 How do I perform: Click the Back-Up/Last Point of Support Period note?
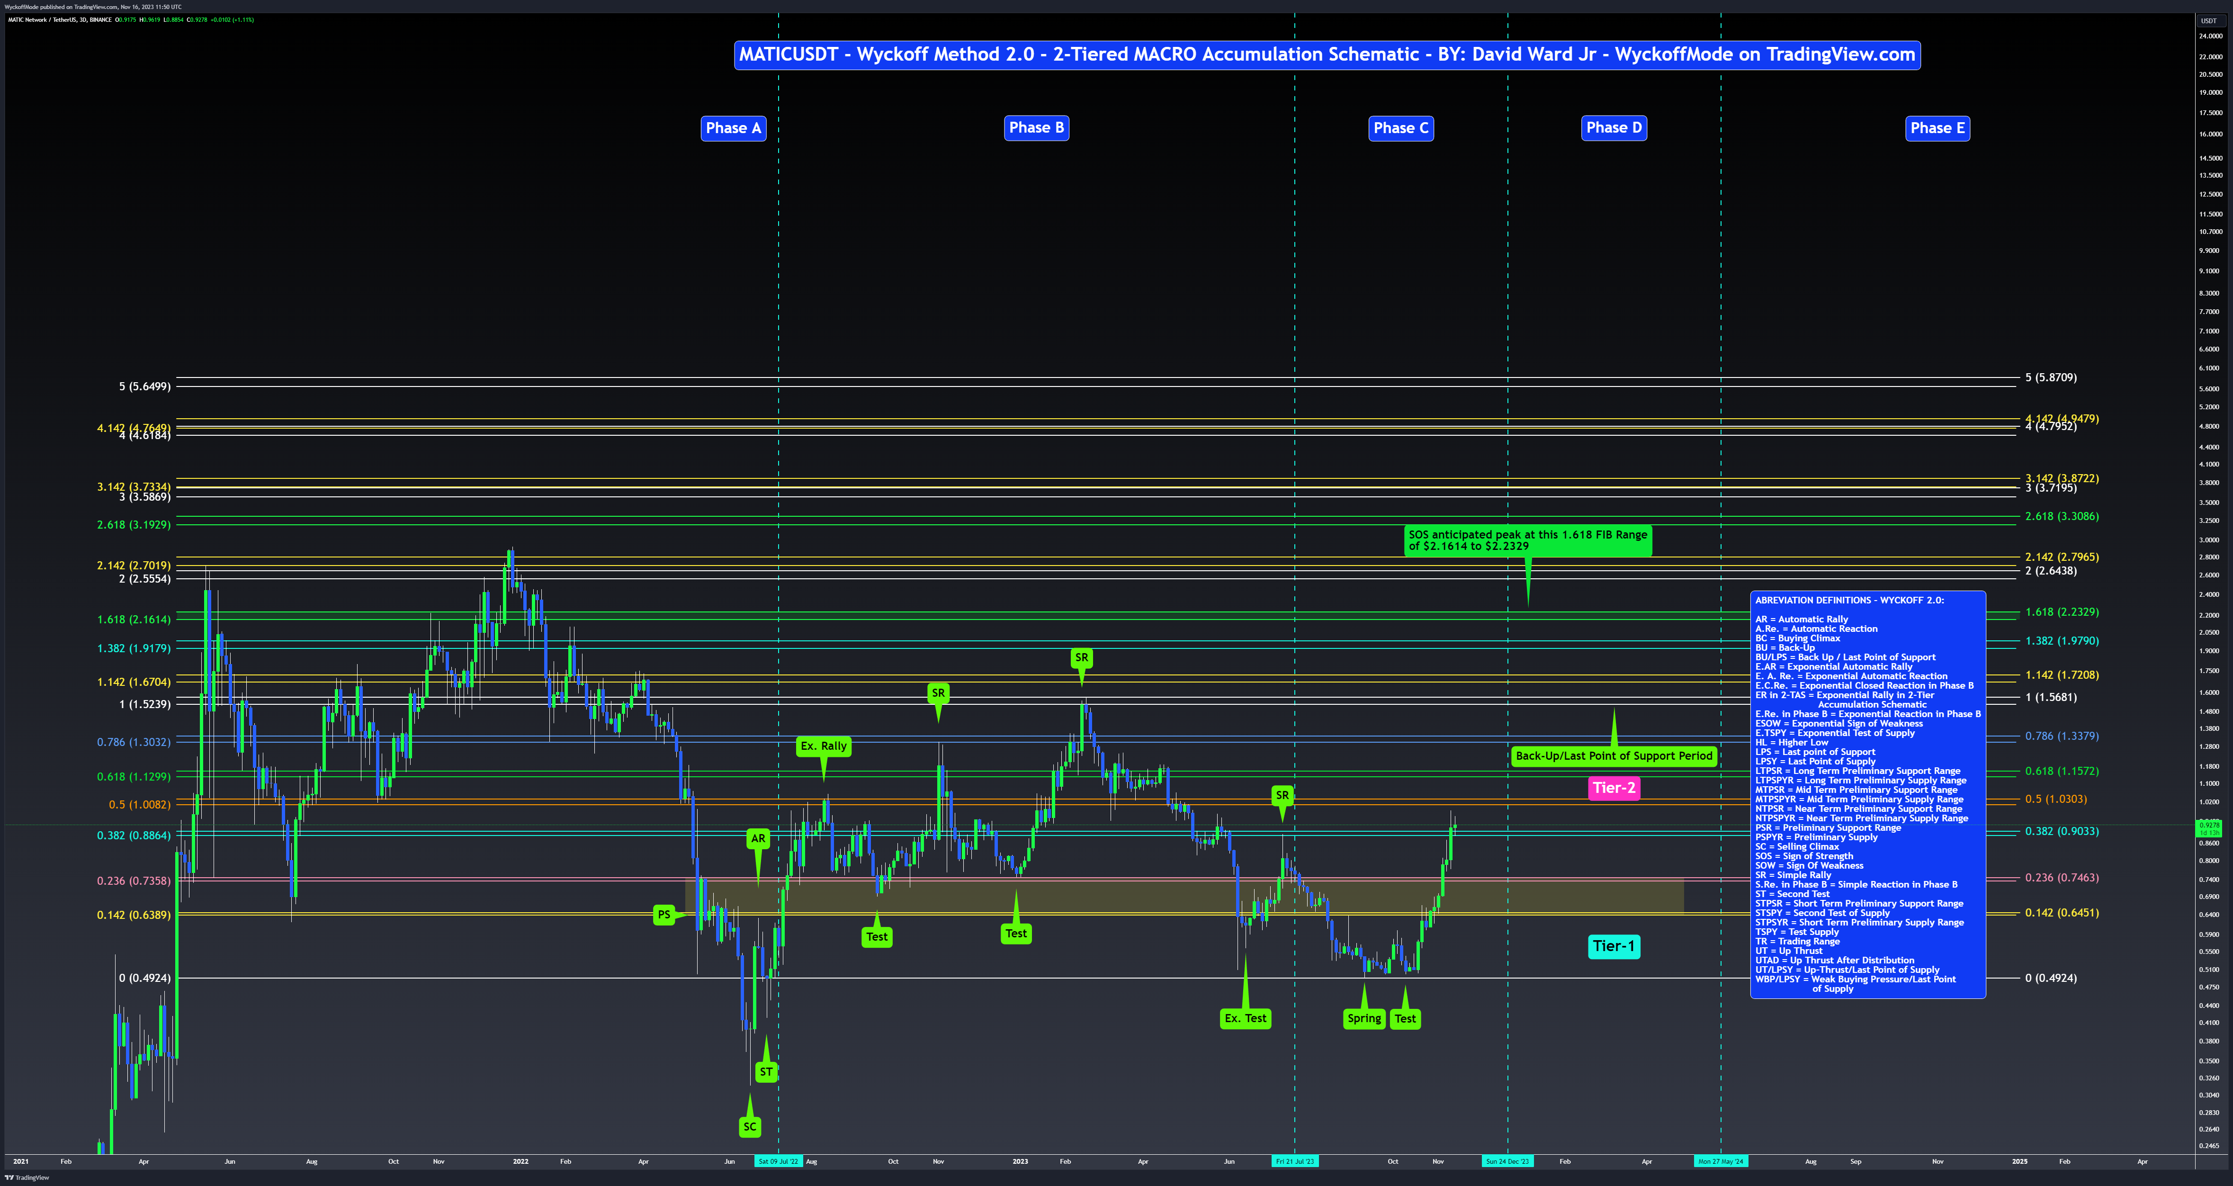1614,756
